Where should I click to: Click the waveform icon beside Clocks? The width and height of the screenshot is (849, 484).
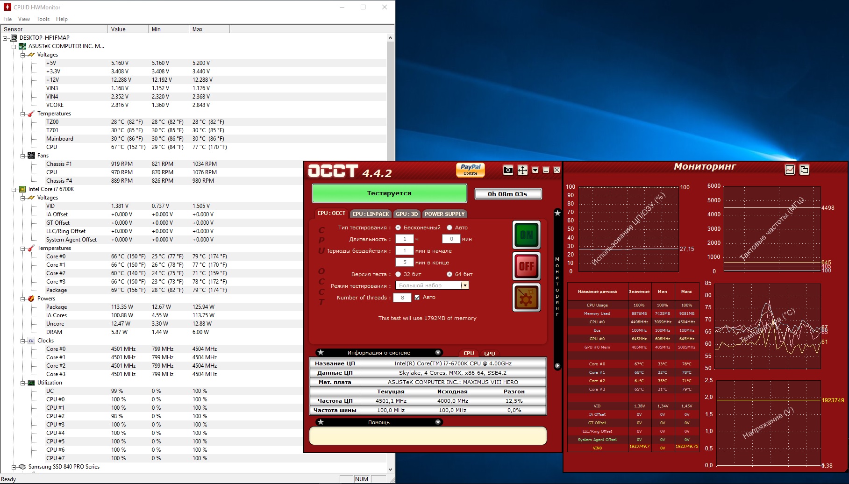click(31, 341)
